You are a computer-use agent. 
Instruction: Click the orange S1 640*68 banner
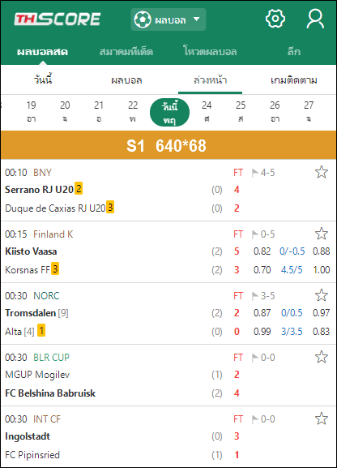pos(168,145)
